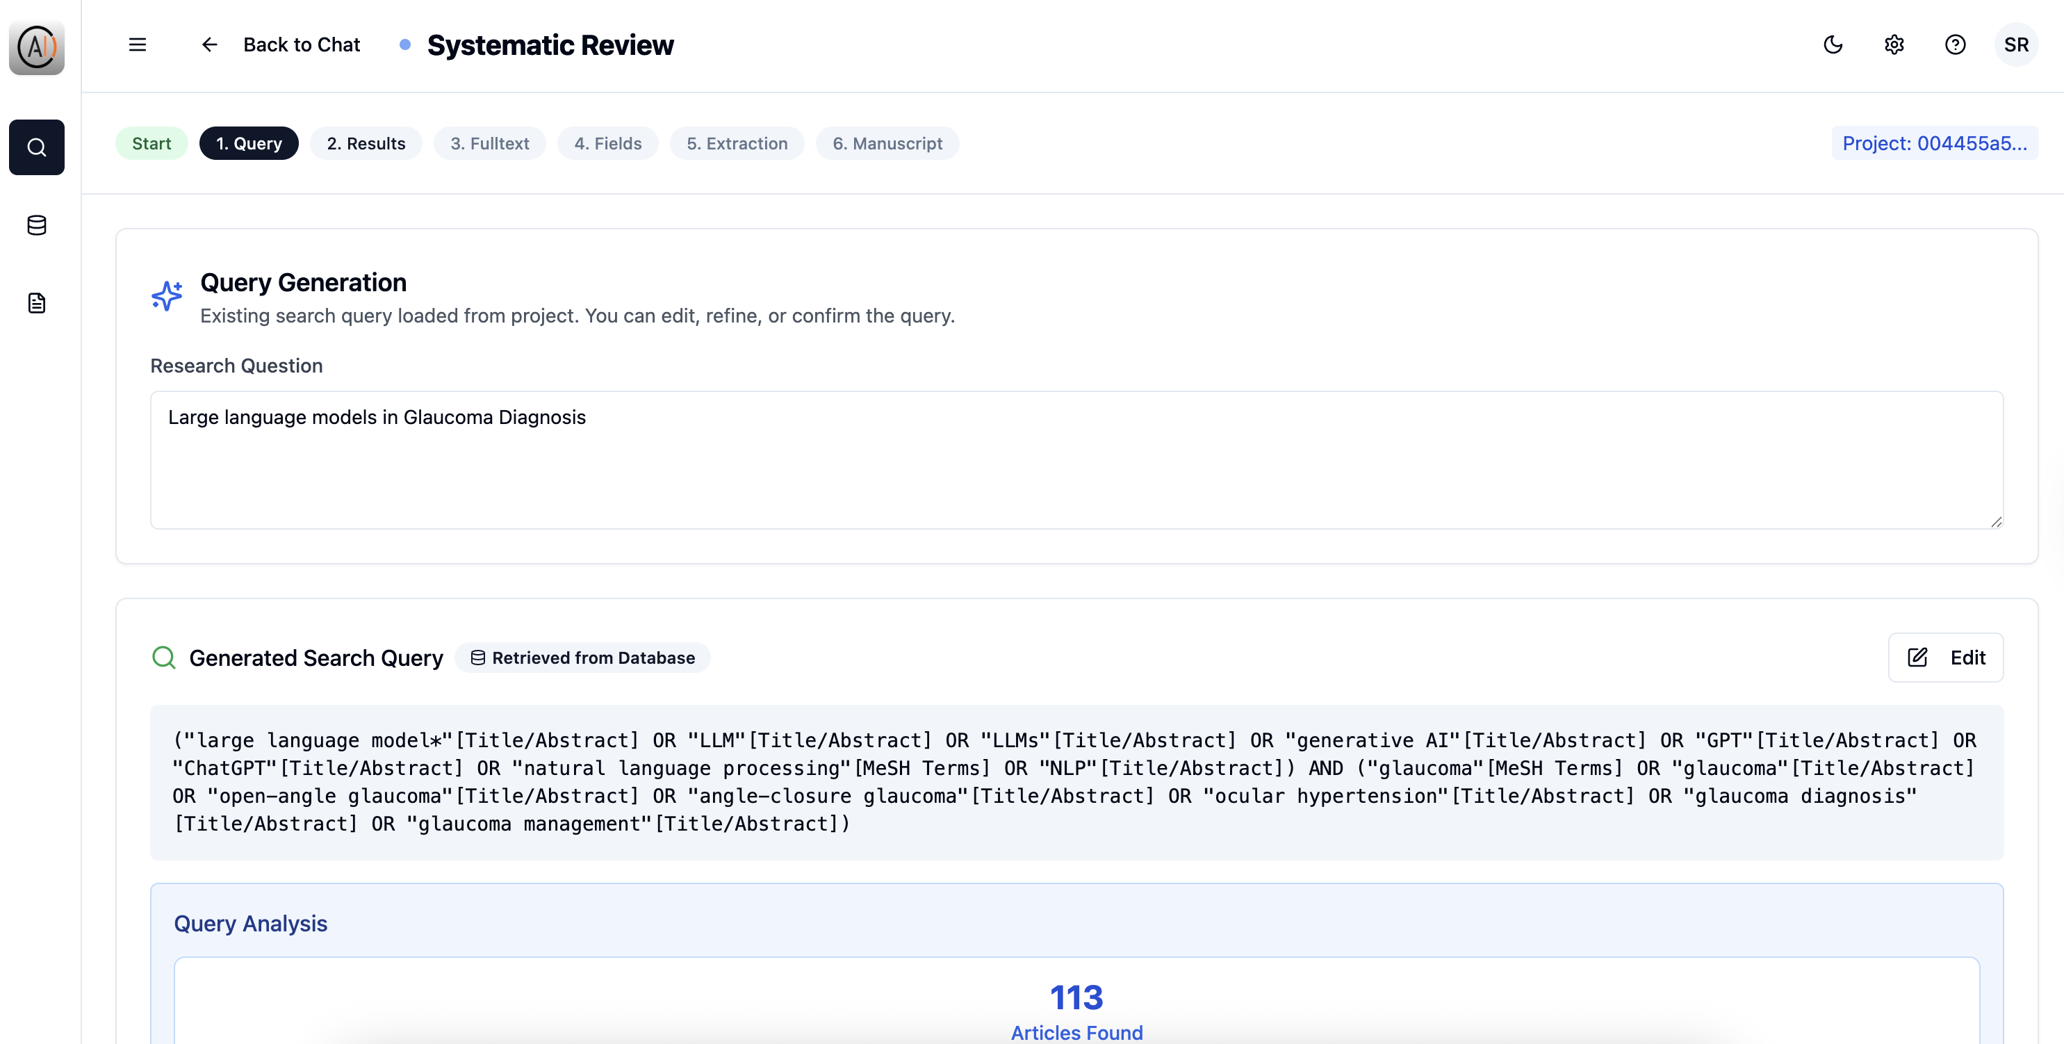This screenshot has height=1044, width=2064.
Task: Click the Back to Chat link
Action: [302, 45]
